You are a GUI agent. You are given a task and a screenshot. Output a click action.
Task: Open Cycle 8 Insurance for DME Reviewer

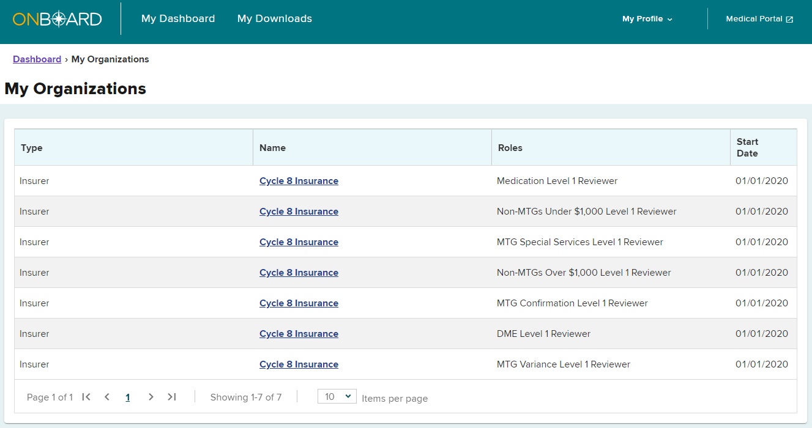click(299, 334)
